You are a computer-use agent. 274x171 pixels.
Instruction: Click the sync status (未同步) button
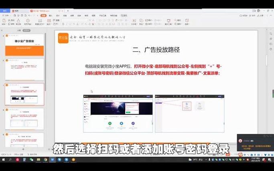click(x=243, y=16)
